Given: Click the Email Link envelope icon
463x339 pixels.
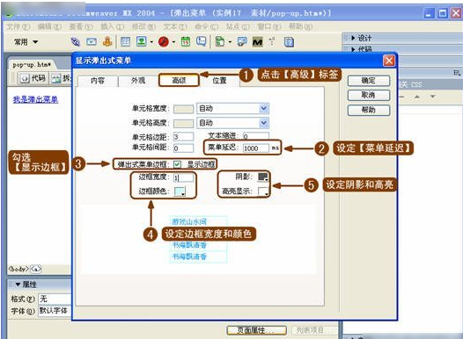Looking at the screenshot, I should point(92,42).
